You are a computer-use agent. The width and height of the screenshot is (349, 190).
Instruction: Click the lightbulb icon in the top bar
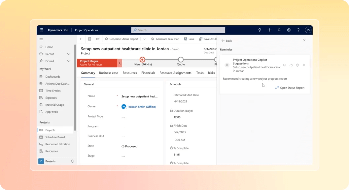pyautogui.click(x=260, y=30)
